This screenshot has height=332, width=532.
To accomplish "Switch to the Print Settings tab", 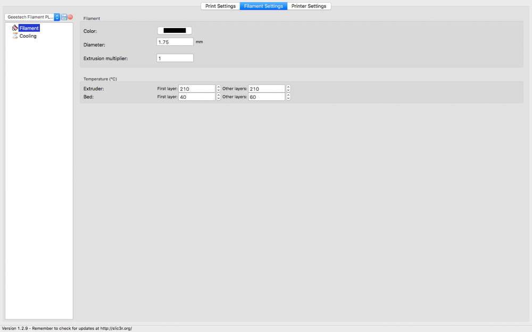I will 220,6.
